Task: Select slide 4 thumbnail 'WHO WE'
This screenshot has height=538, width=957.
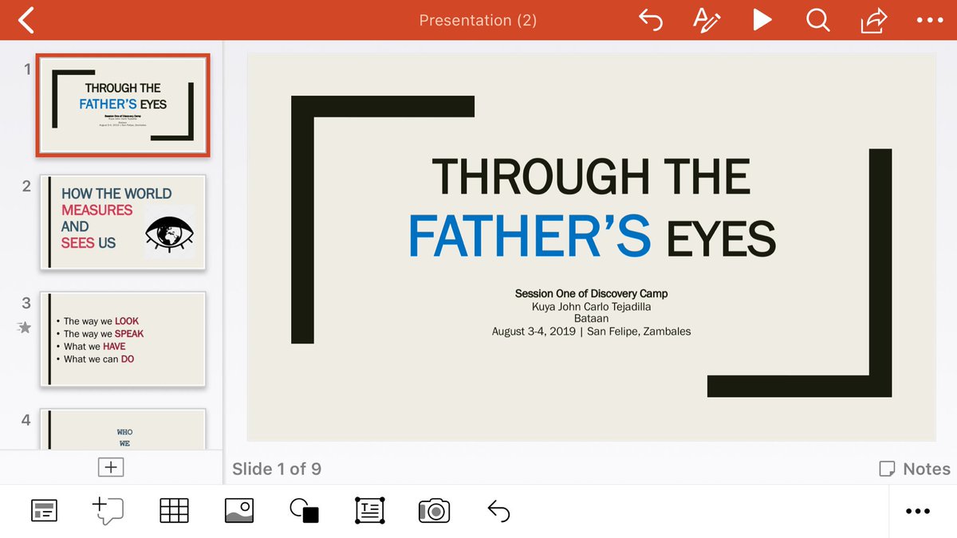Action: coord(123,429)
